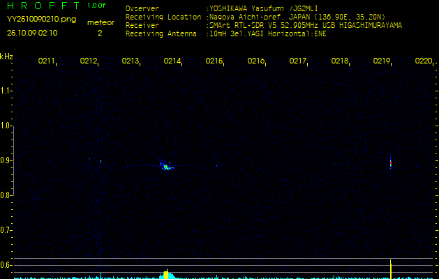
Task: Click the HROFFT title text
Action: pyautogui.click(x=43, y=6)
